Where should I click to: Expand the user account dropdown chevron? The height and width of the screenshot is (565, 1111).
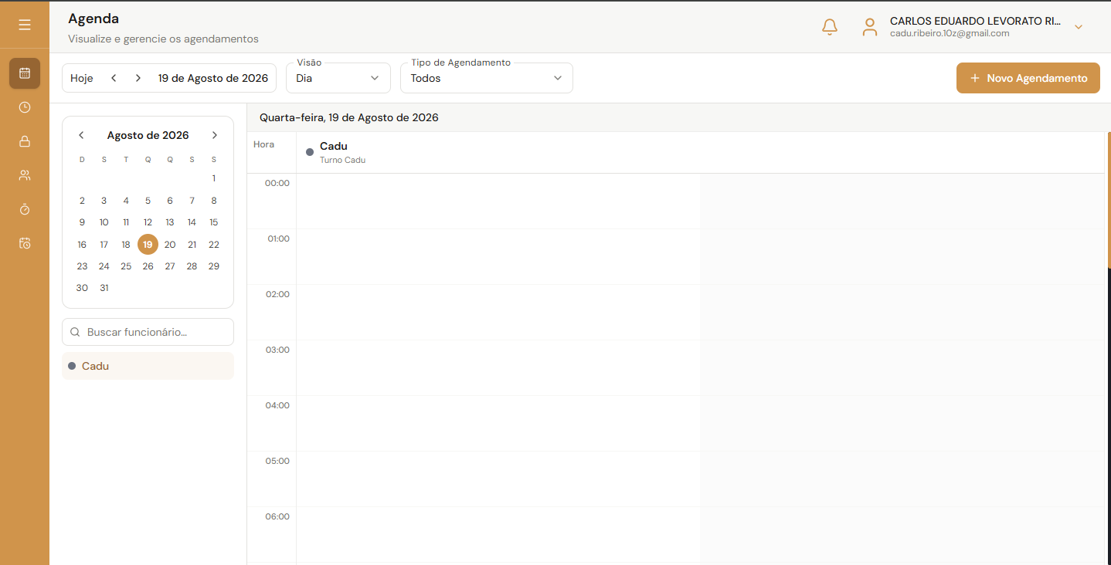click(x=1079, y=27)
